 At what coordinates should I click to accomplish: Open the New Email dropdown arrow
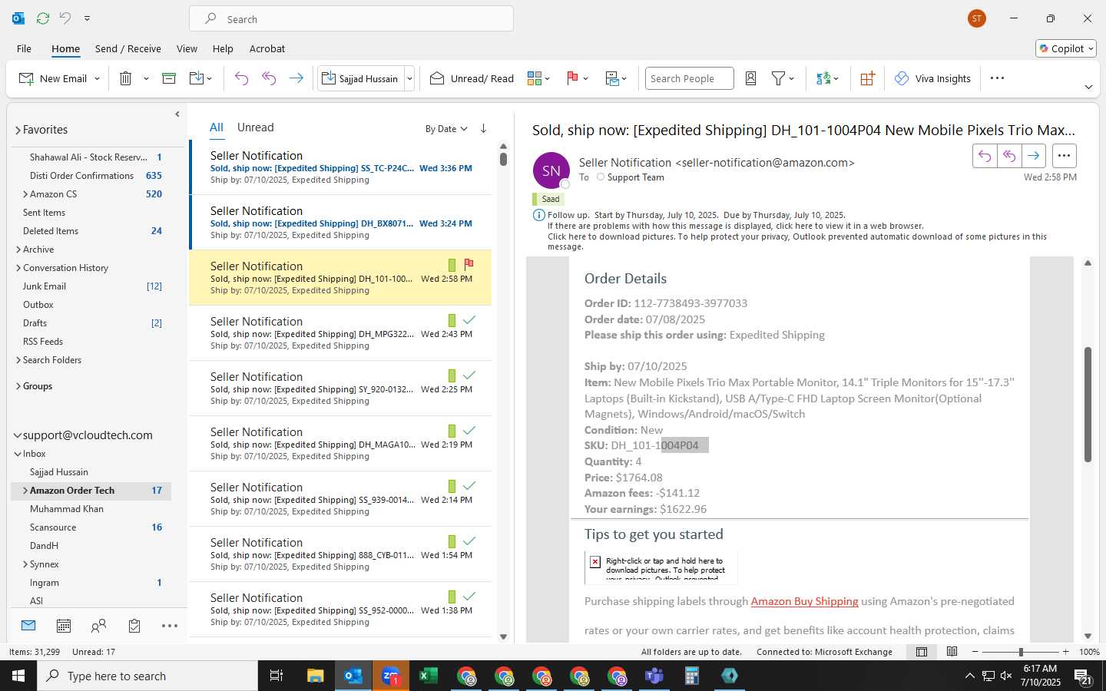click(97, 78)
